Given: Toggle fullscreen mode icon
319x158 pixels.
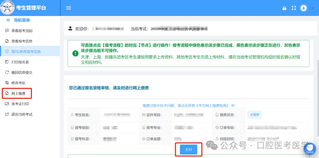Looking at the screenshot, I should point(294,8).
